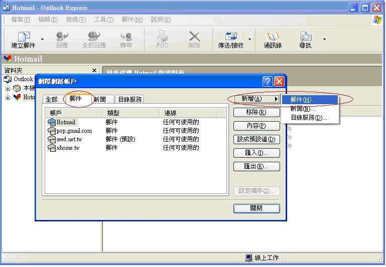
Task: Open the dropdown arrow beside 建立郵件
Action: tap(42, 39)
